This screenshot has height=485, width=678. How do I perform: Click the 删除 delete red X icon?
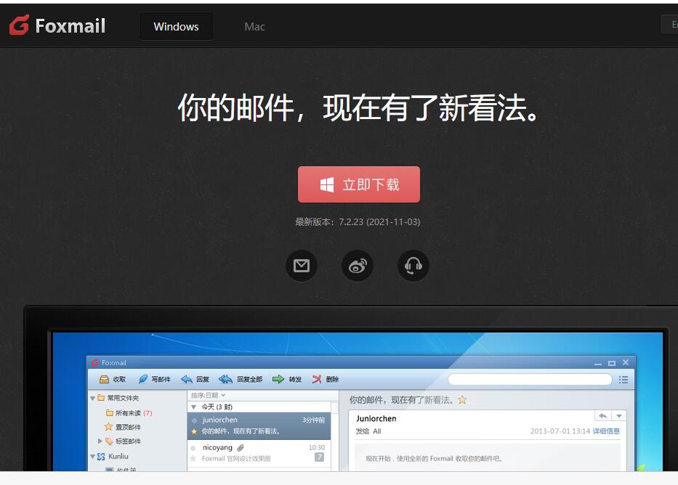tap(317, 379)
